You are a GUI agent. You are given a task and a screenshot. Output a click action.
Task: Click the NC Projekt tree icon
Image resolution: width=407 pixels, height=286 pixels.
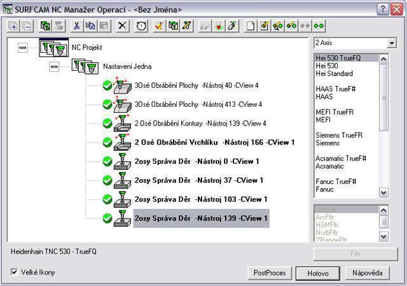coord(54,48)
